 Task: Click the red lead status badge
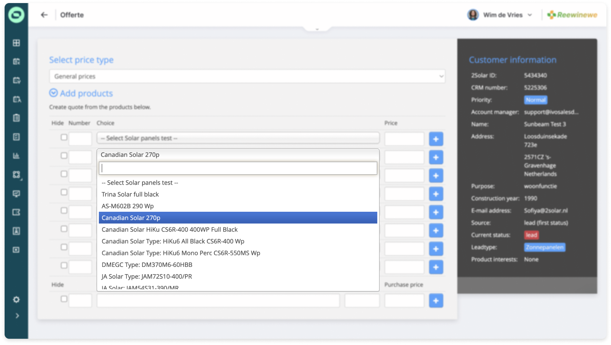531,235
